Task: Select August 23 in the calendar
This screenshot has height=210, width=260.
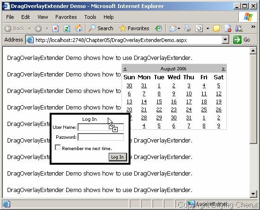Action: (173, 109)
